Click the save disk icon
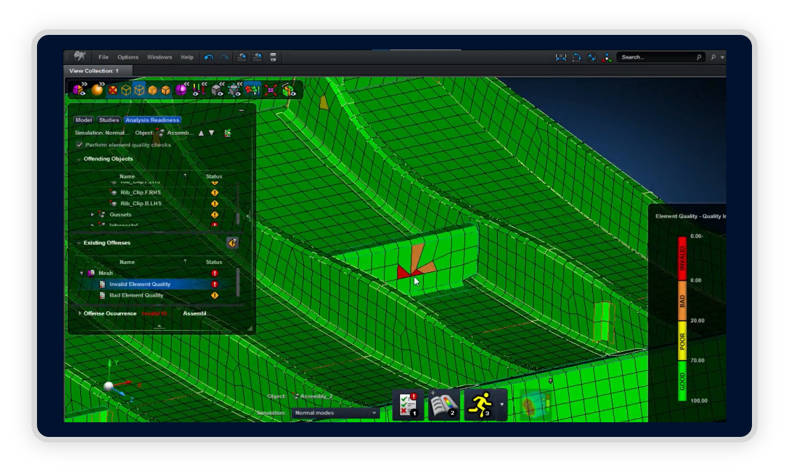 pos(273,57)
